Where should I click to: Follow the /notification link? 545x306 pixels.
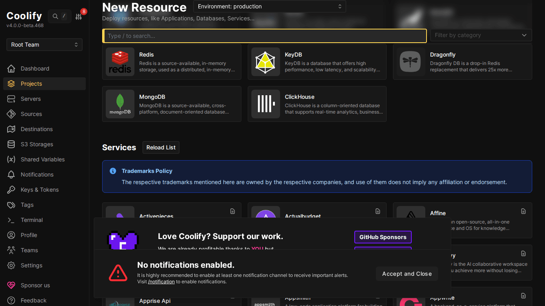click(161, 282)
